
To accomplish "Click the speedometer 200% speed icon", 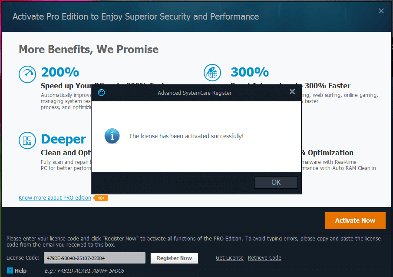I will coord(27,74).
